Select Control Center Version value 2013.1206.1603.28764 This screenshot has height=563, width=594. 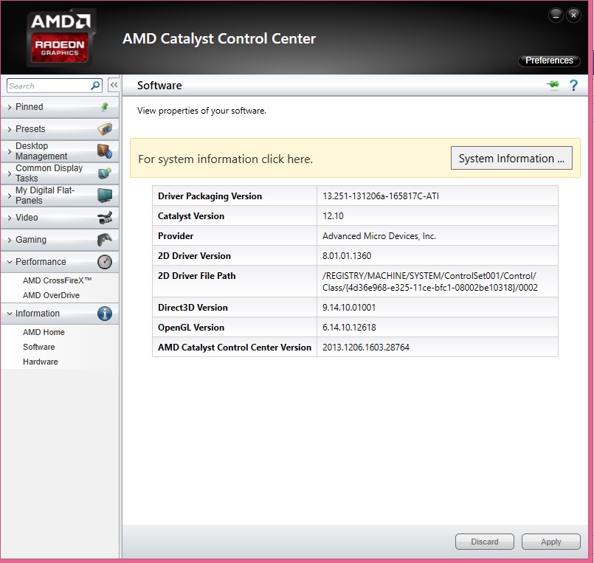(365, 347)
